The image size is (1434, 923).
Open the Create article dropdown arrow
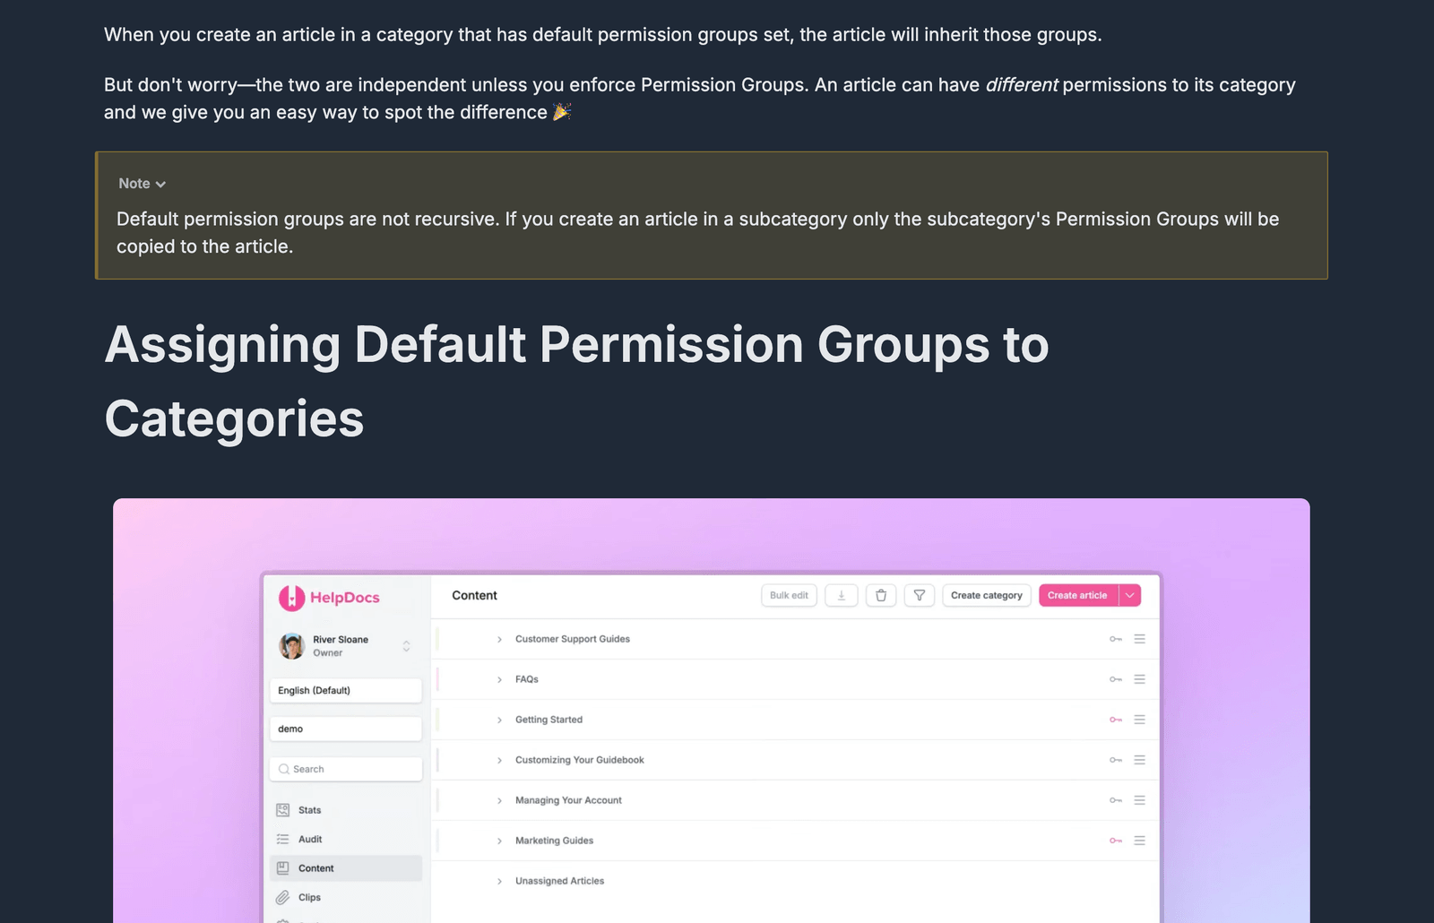click(1130, 595)
